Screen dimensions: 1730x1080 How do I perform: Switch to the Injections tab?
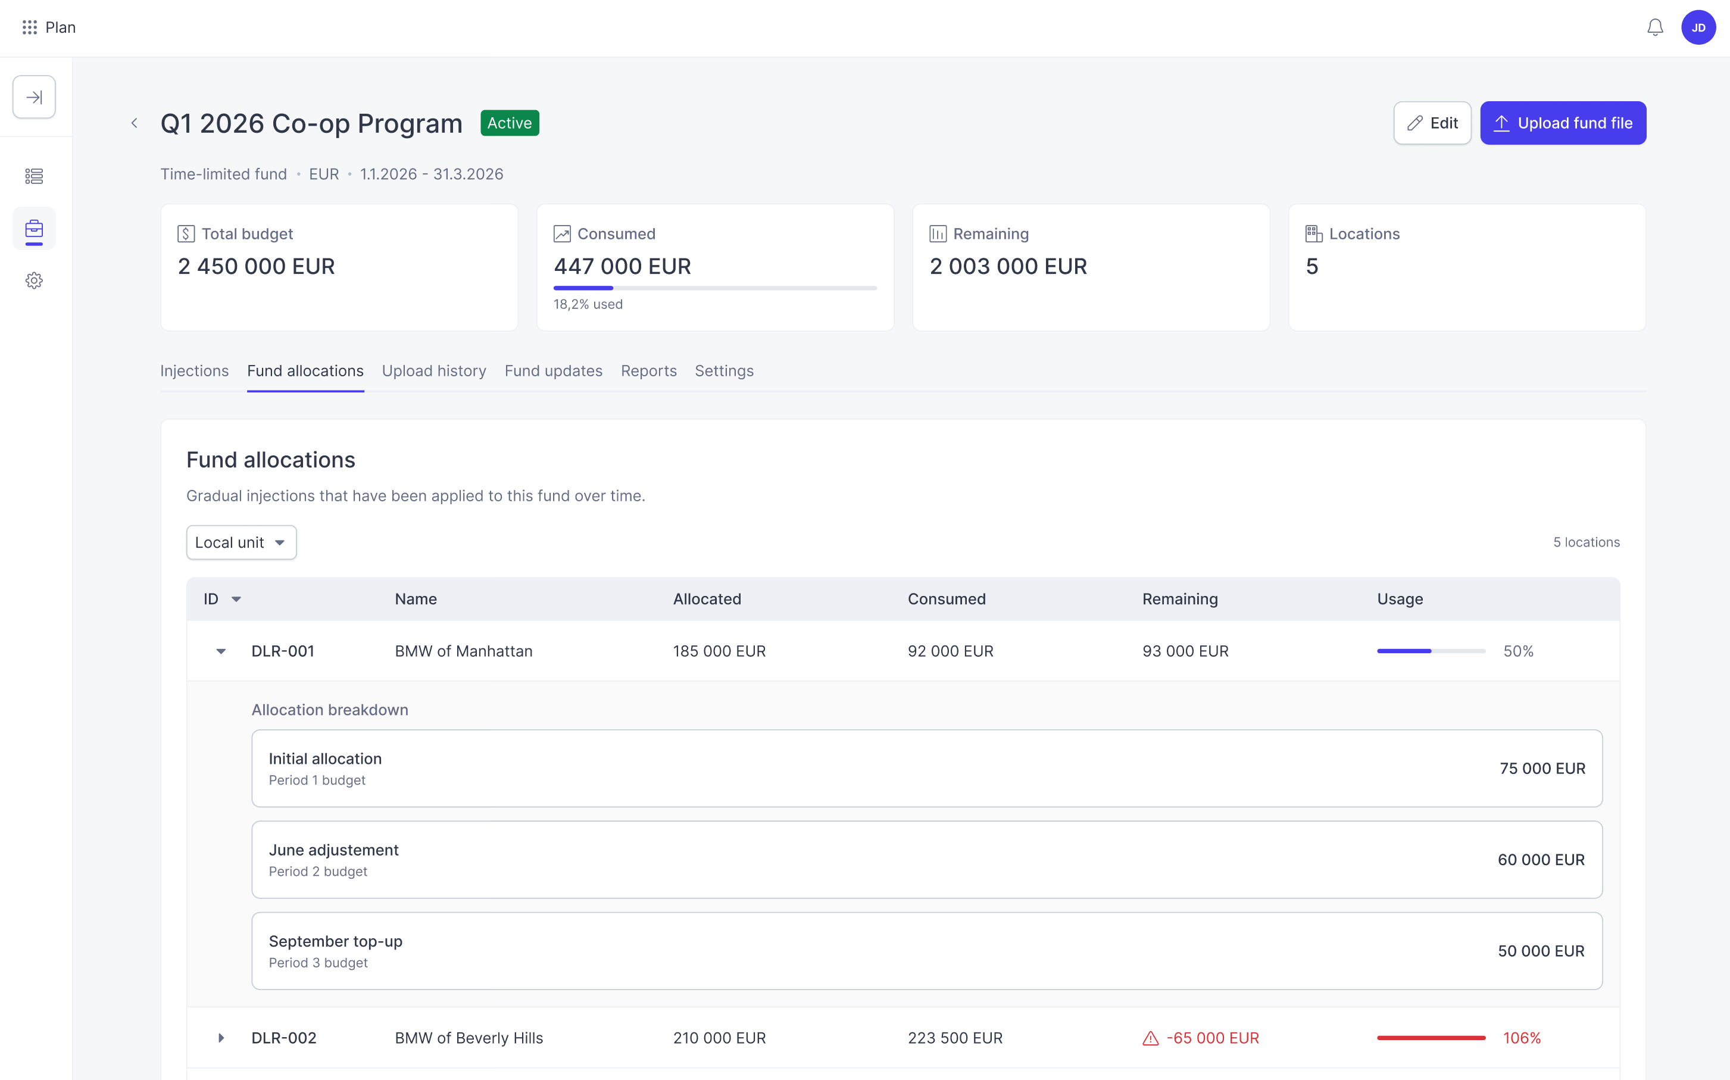[194, 371]
